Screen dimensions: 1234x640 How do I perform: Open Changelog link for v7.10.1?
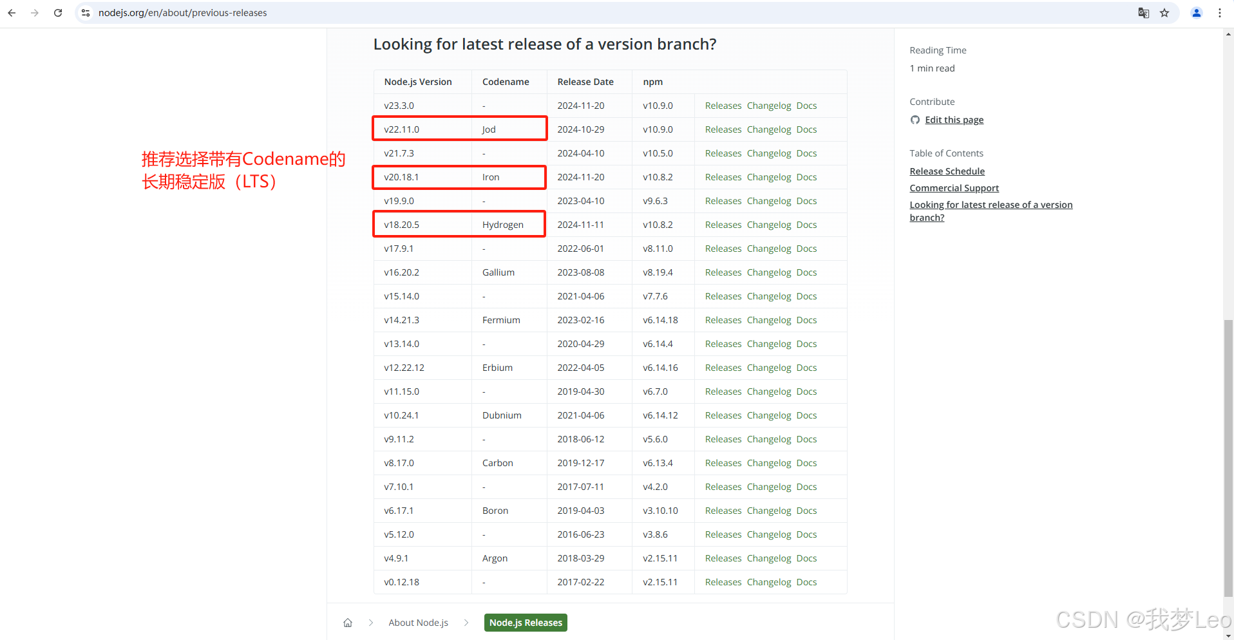(x=769, y=487)
